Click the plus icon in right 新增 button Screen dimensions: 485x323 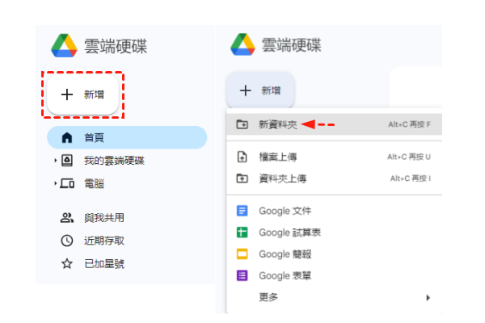pyautogui.click(x=245, y=90)
